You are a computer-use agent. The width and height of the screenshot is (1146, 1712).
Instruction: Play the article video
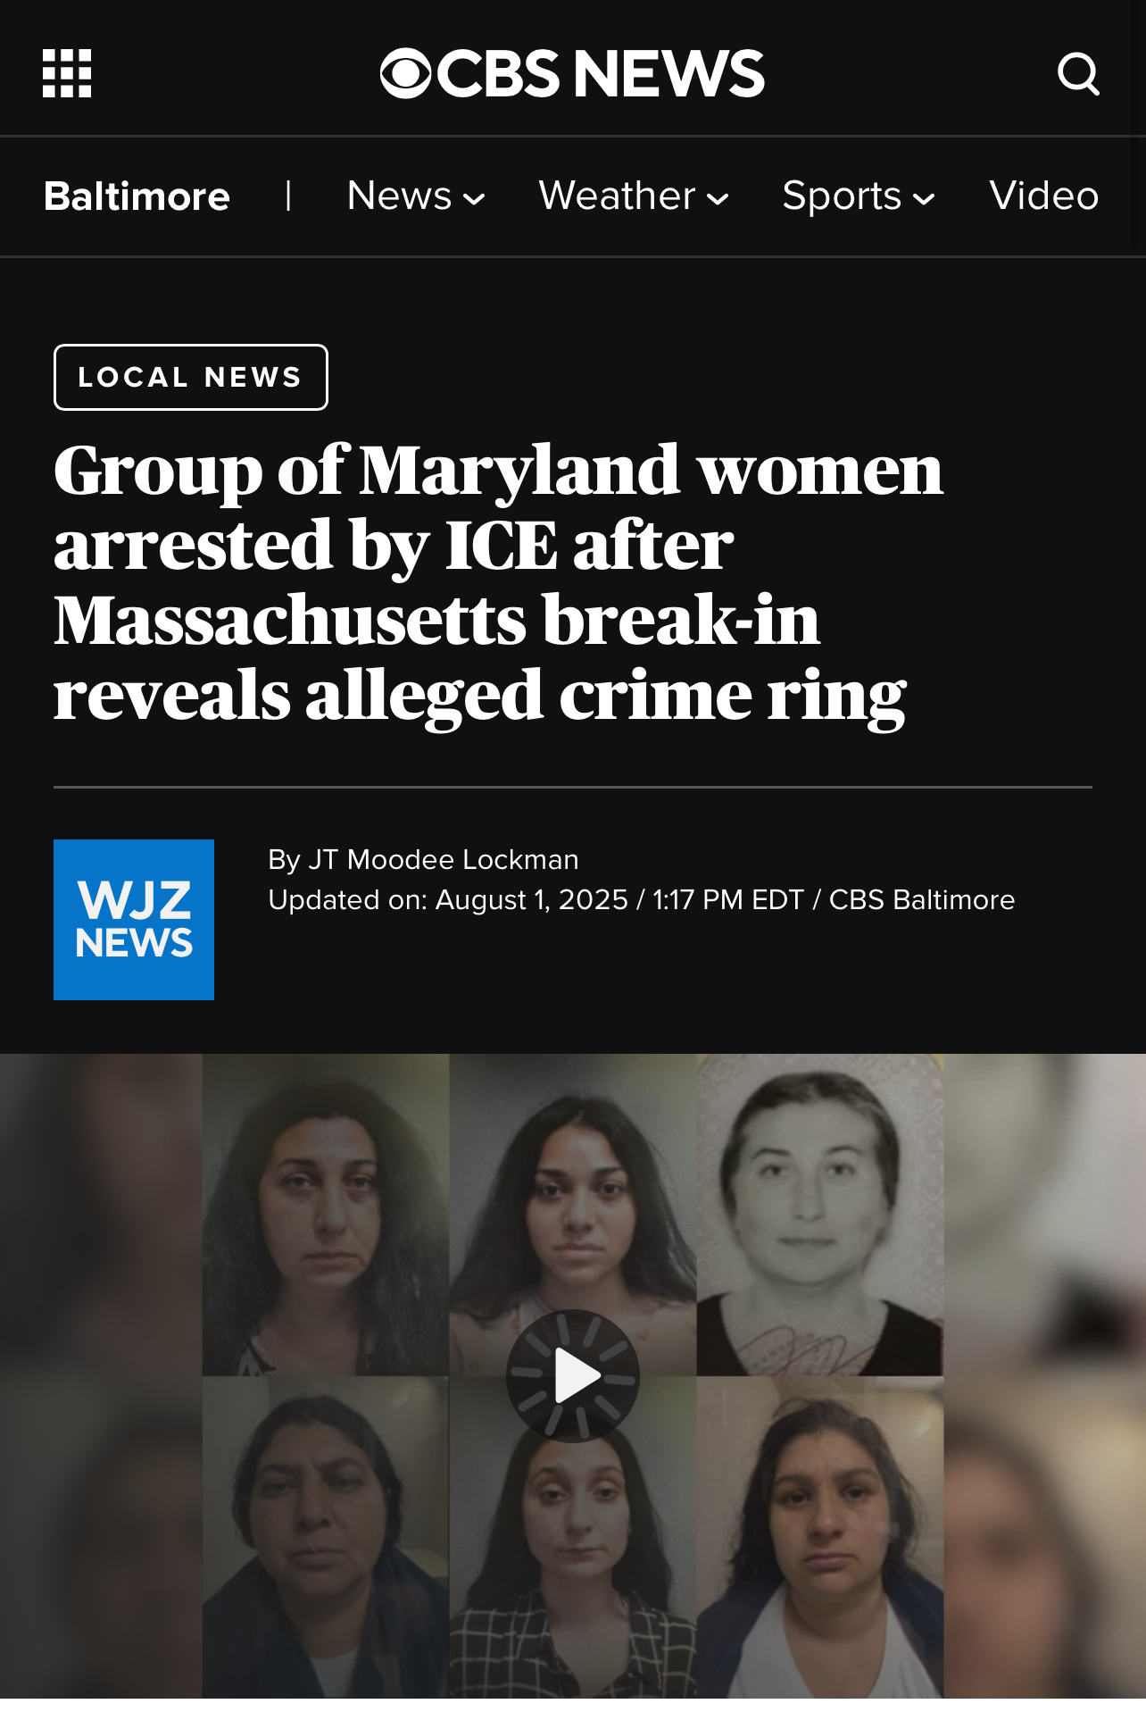point(573,1375)
